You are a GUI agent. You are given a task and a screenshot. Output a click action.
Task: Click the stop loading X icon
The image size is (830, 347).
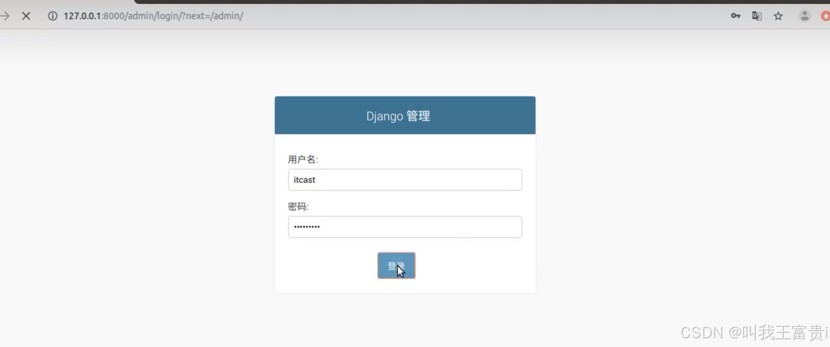point(26,16)
